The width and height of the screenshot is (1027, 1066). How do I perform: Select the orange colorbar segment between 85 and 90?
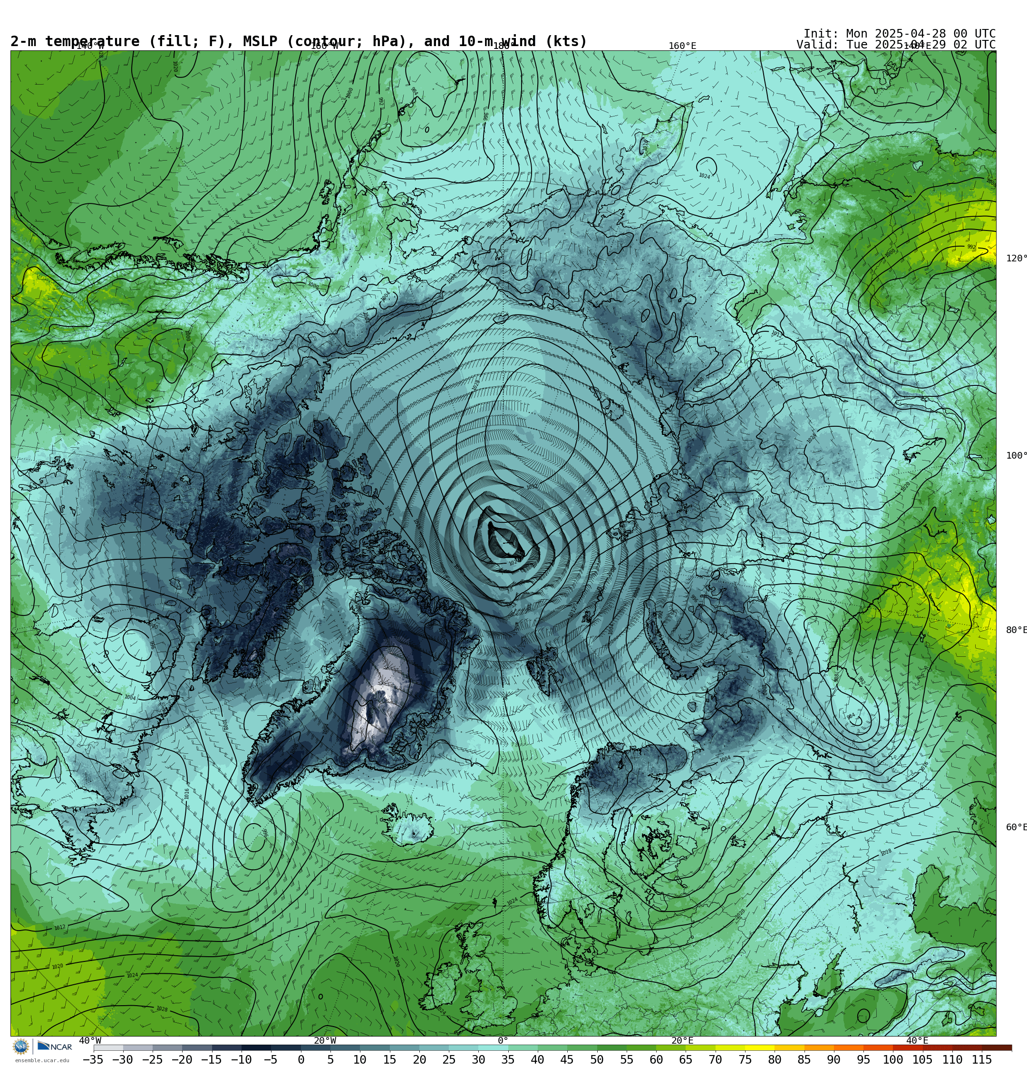tap(819, 1047)
